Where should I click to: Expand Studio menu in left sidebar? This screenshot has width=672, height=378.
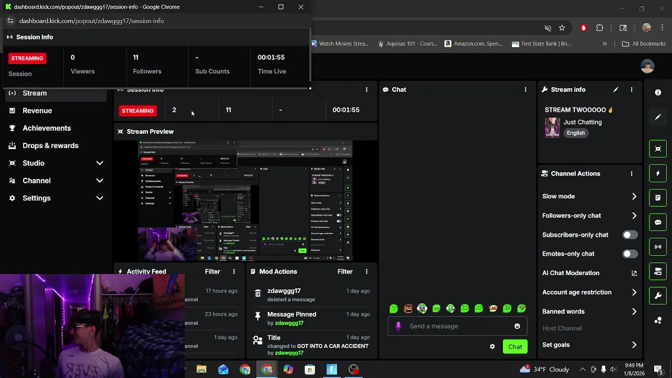(99, 163)
